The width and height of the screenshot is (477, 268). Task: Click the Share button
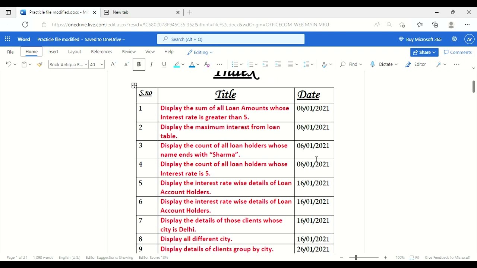point(424,52)
